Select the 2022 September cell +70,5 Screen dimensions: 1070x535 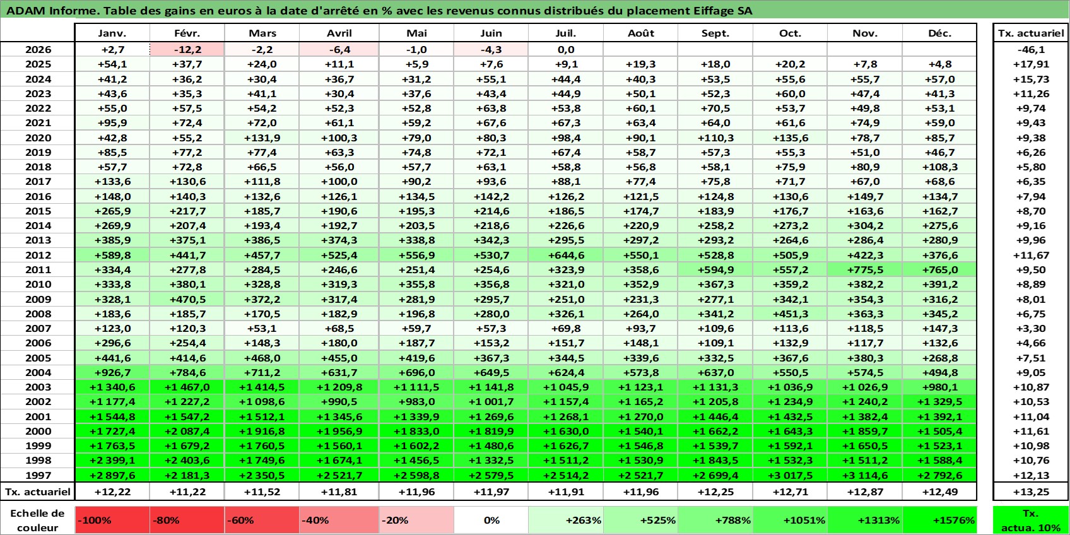click(x=715, y=108)
